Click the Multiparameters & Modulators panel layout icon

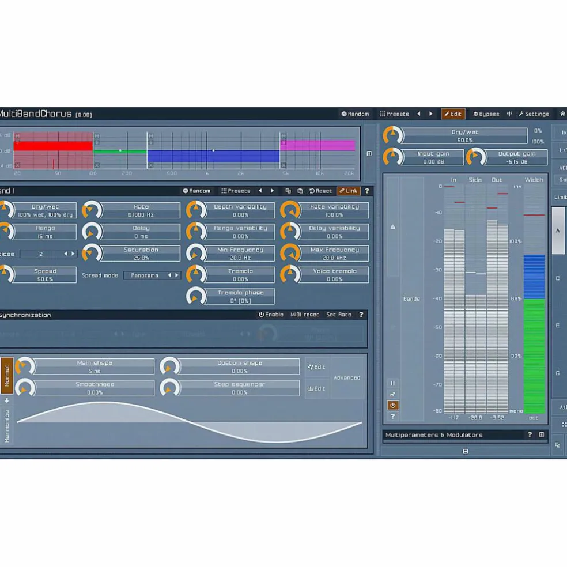pos(541,434)
